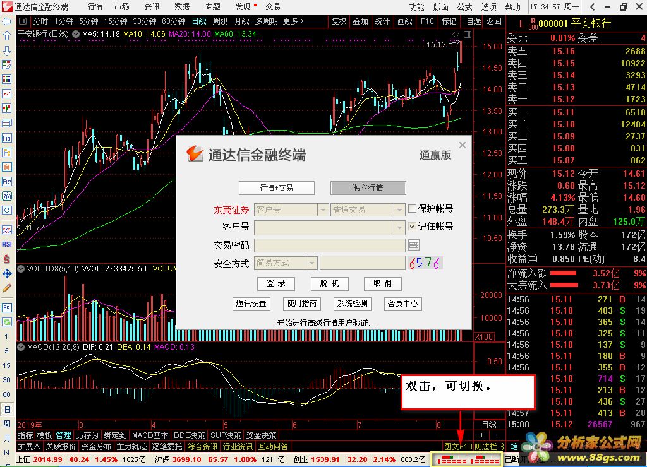Click the red line chart icon in the left sidebar

(x=6, y=94)
